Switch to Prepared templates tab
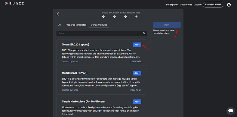 point(76,25)
